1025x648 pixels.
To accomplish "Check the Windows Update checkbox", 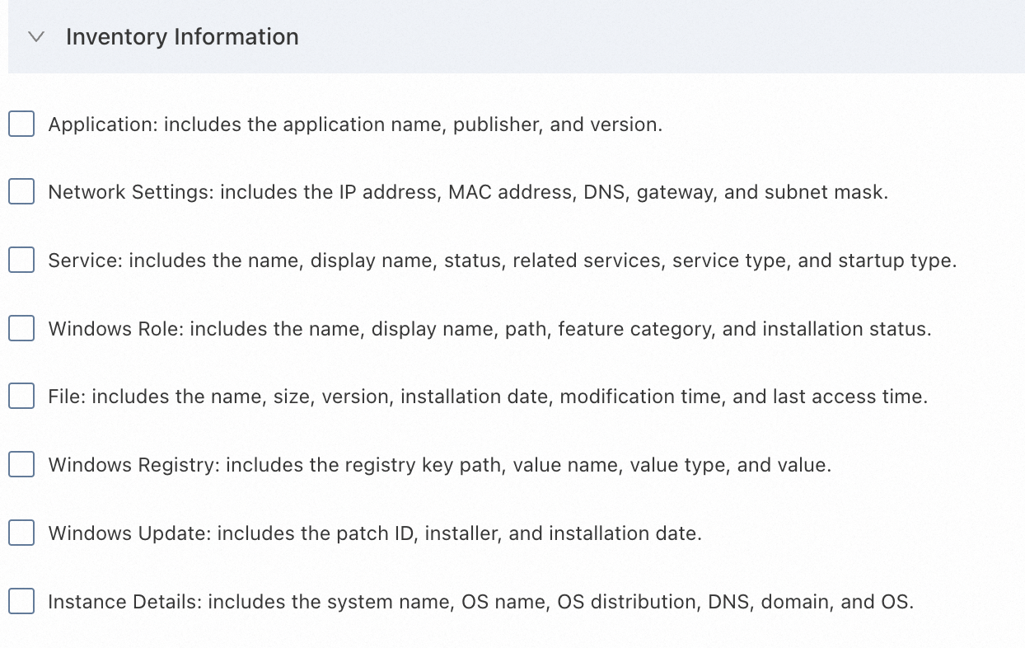I will (21, 533).
